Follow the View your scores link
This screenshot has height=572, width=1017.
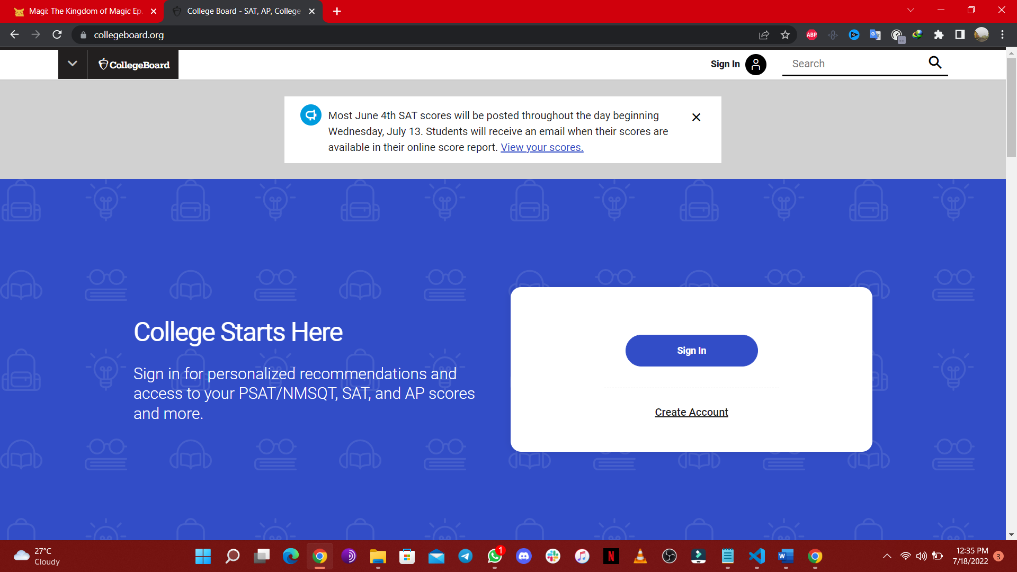(542, 147)
